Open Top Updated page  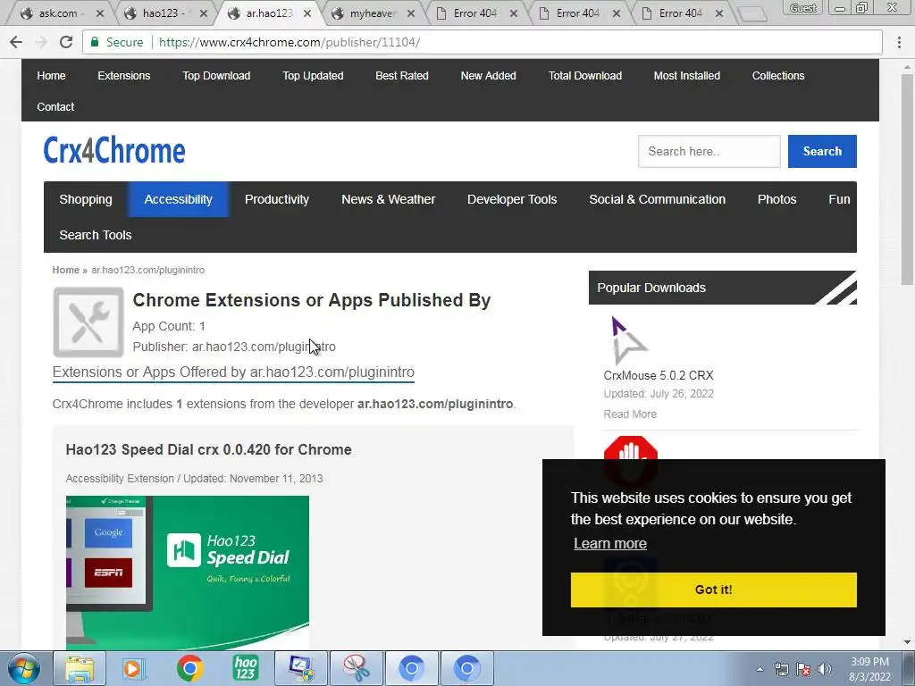coord(313,76)
